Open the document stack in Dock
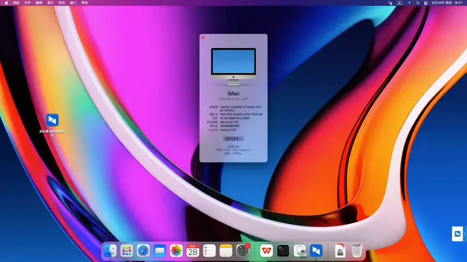This screenshot has height=262, width=467. point(340,251)
